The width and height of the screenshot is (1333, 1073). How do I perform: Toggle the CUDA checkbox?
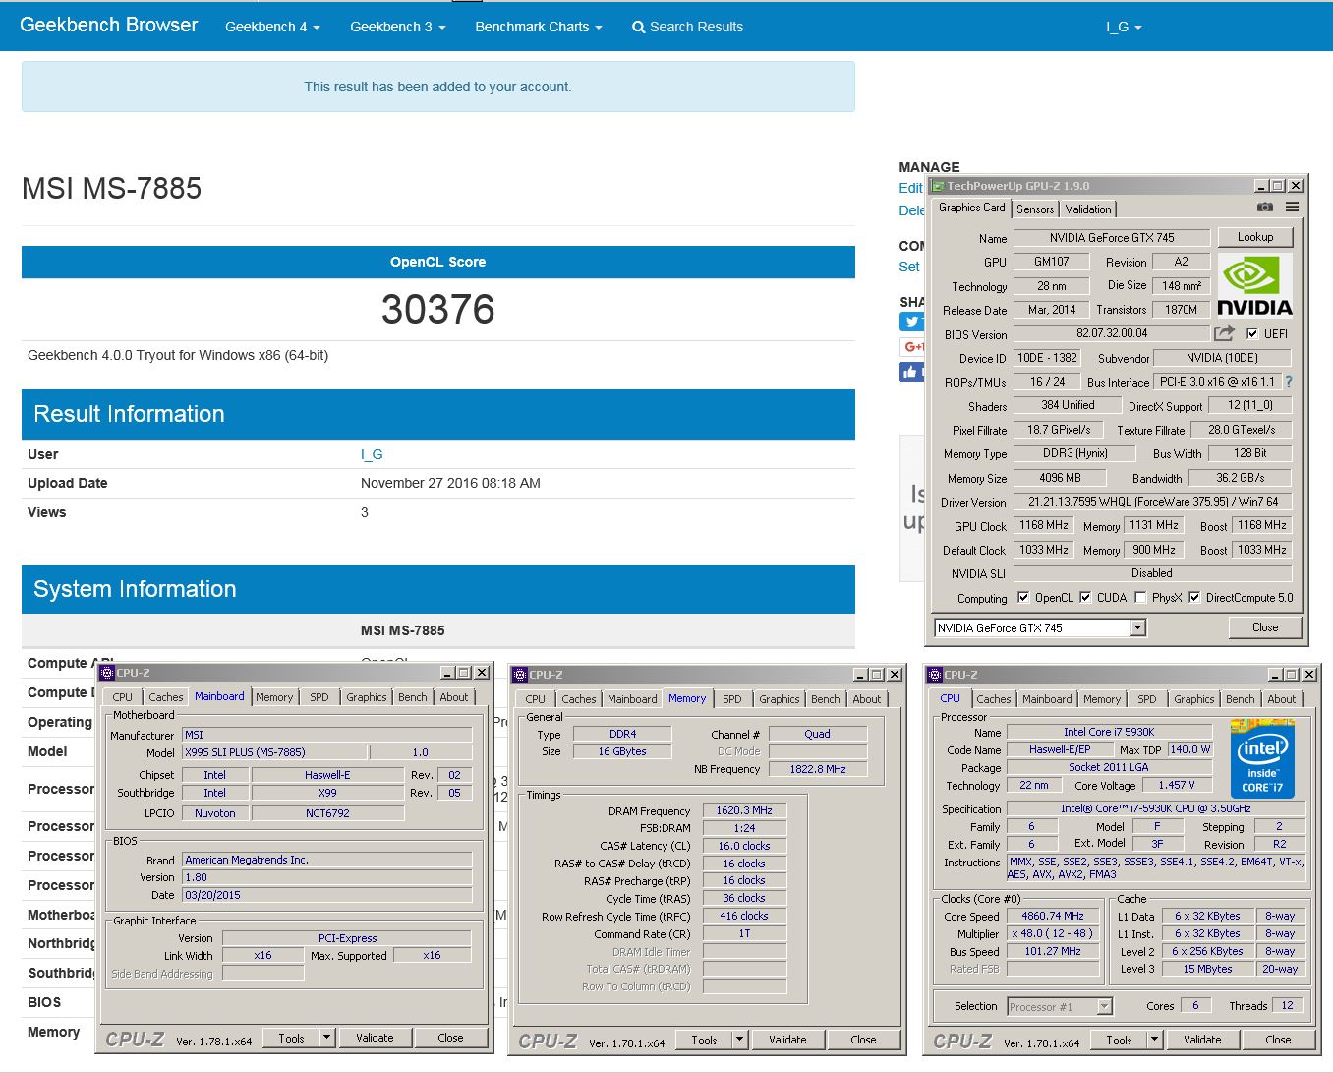click(1085, 597)
